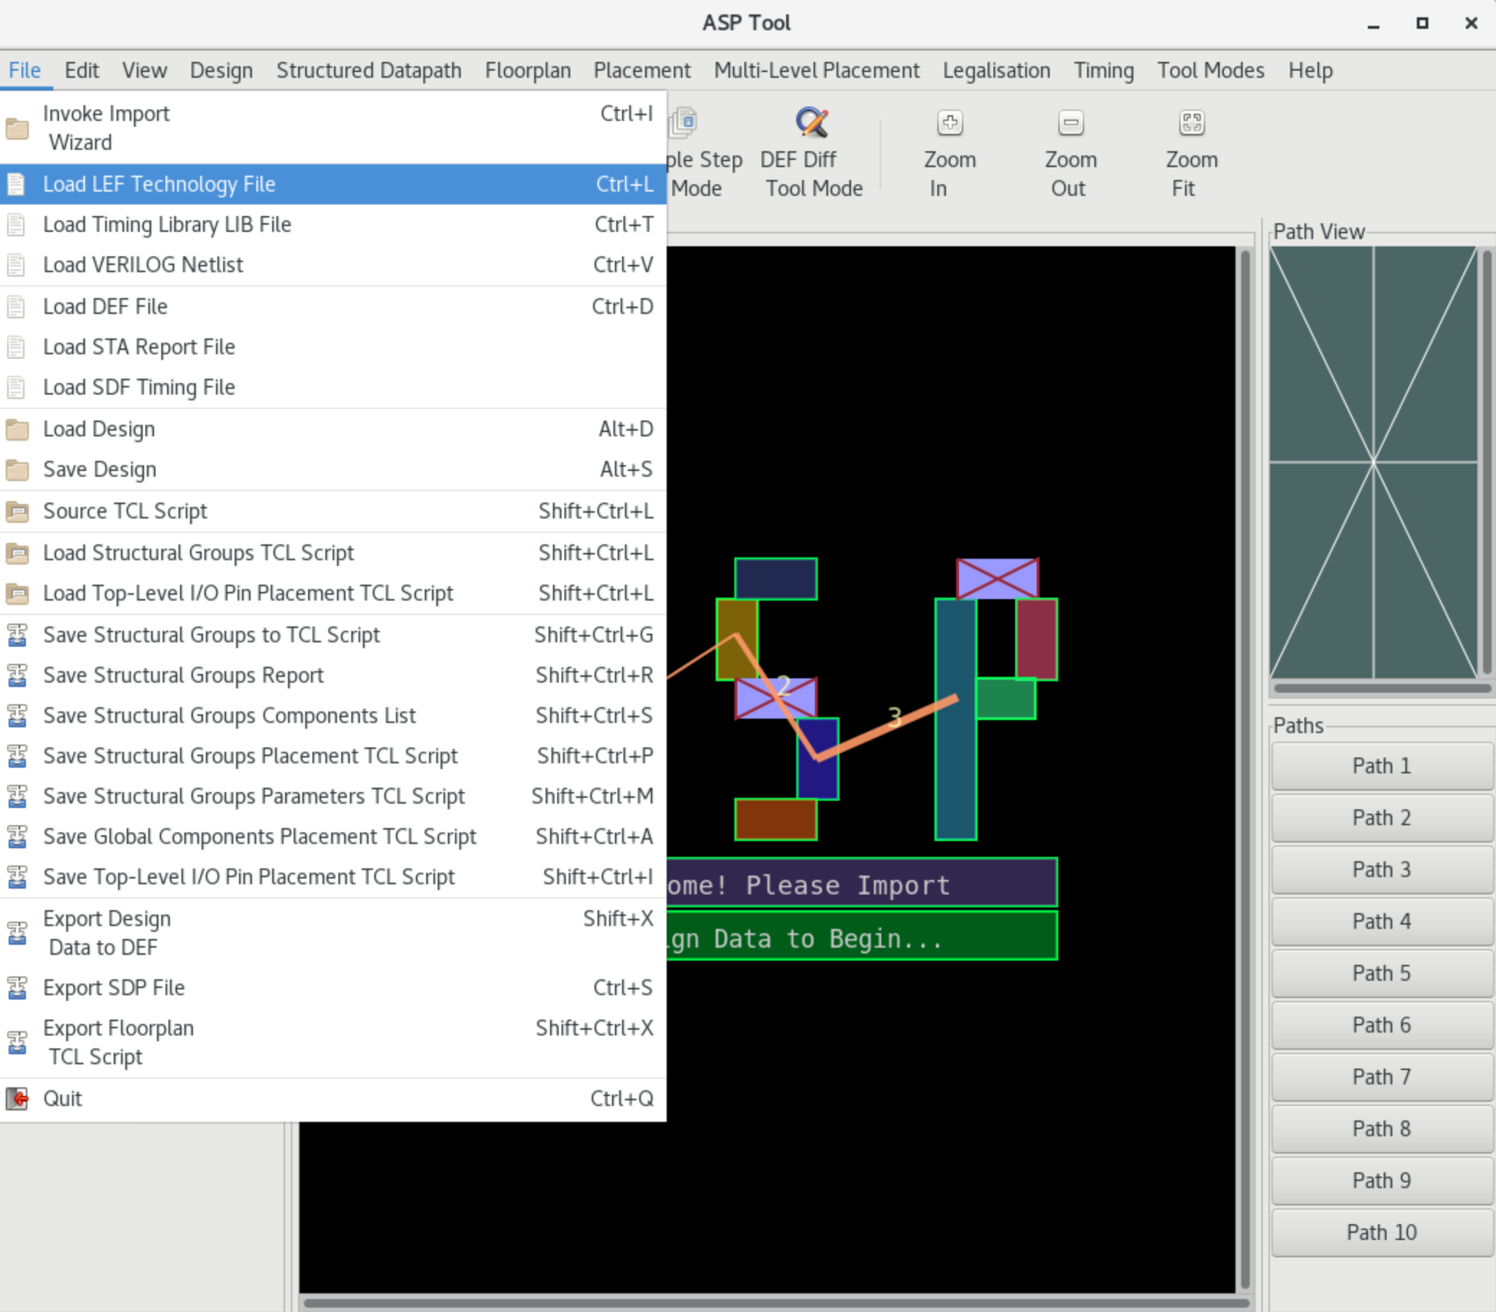Click the document icon beside Load DEF File
Image resolution: width=1496 pixels, height=1312 pixels.
[16, 306]
